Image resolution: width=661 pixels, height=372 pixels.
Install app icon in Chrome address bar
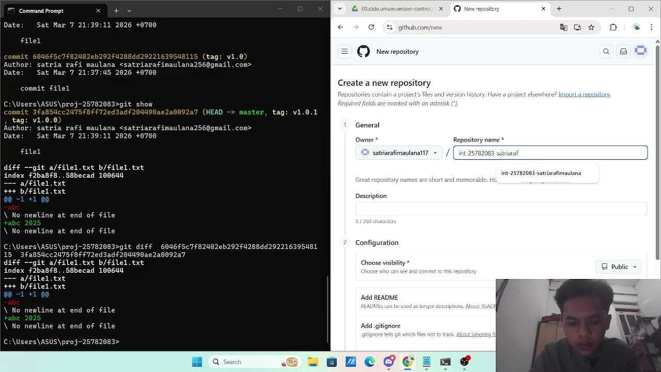(x=577, y=27)
